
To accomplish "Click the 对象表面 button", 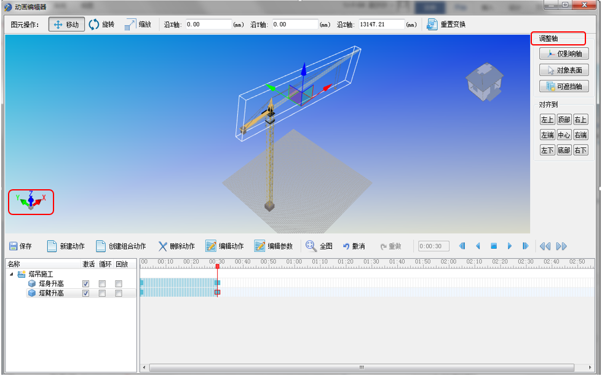I will point(564,70).
